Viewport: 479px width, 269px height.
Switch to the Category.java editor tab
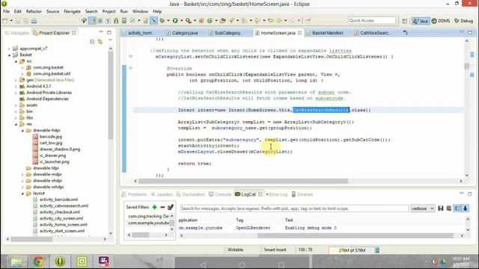182,33
